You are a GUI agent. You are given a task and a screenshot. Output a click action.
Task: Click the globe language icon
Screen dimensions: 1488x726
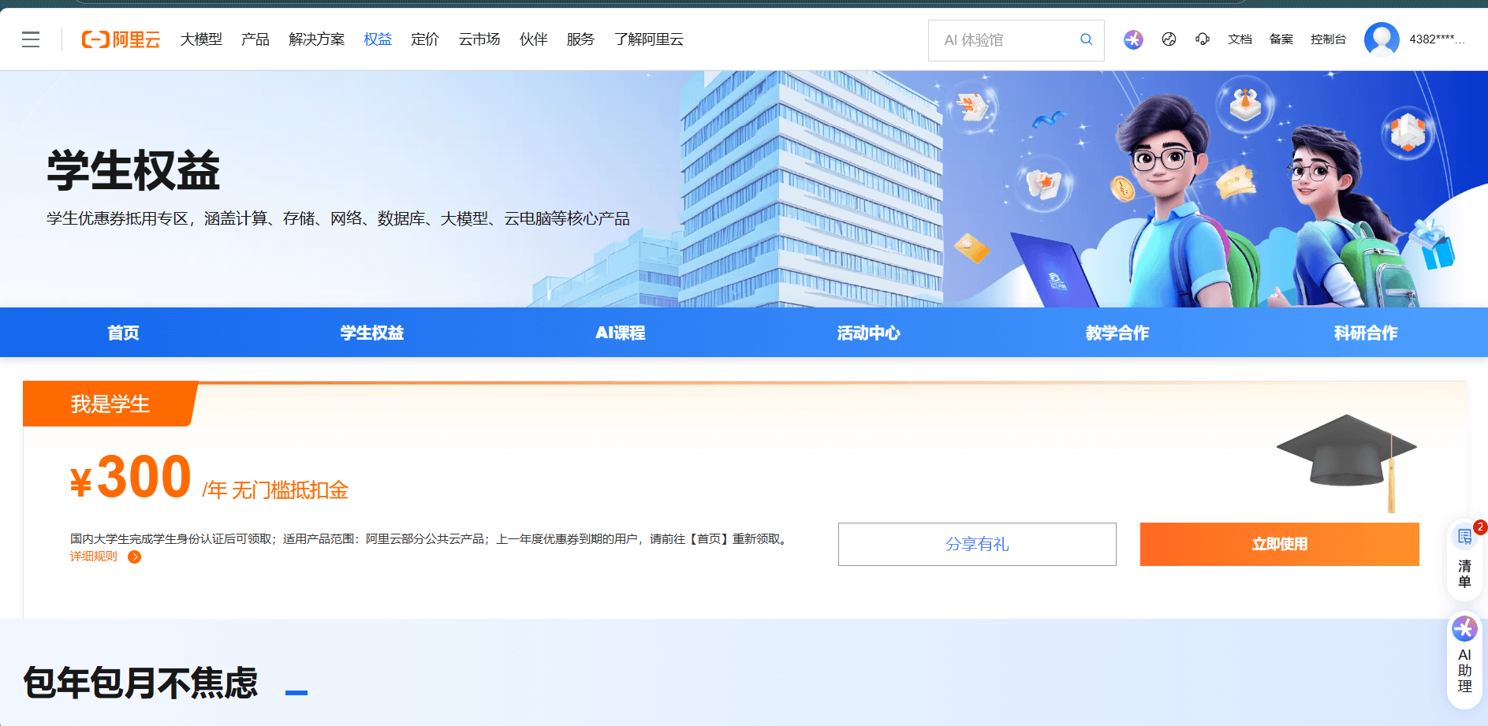point(1169,39)
